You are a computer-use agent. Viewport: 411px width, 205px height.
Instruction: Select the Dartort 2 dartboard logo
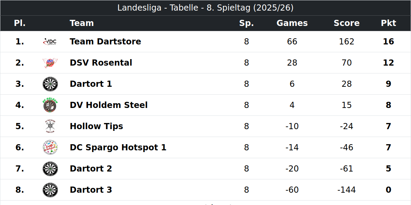[50, 169]
